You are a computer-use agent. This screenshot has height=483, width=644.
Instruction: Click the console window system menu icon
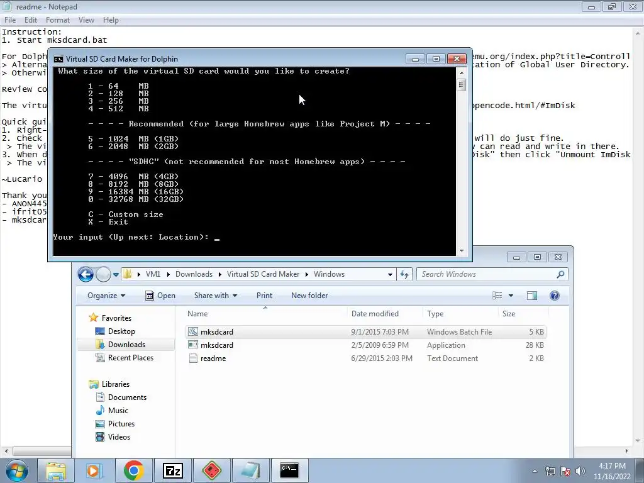pos(58,58)
